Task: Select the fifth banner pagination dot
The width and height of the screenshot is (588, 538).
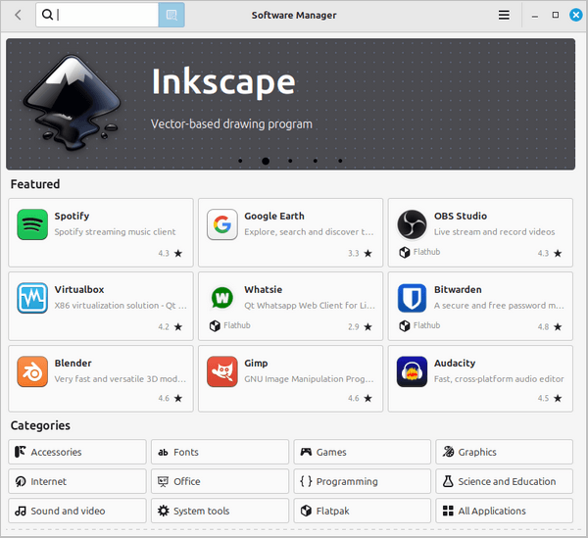Action: [x=340, y=161]
